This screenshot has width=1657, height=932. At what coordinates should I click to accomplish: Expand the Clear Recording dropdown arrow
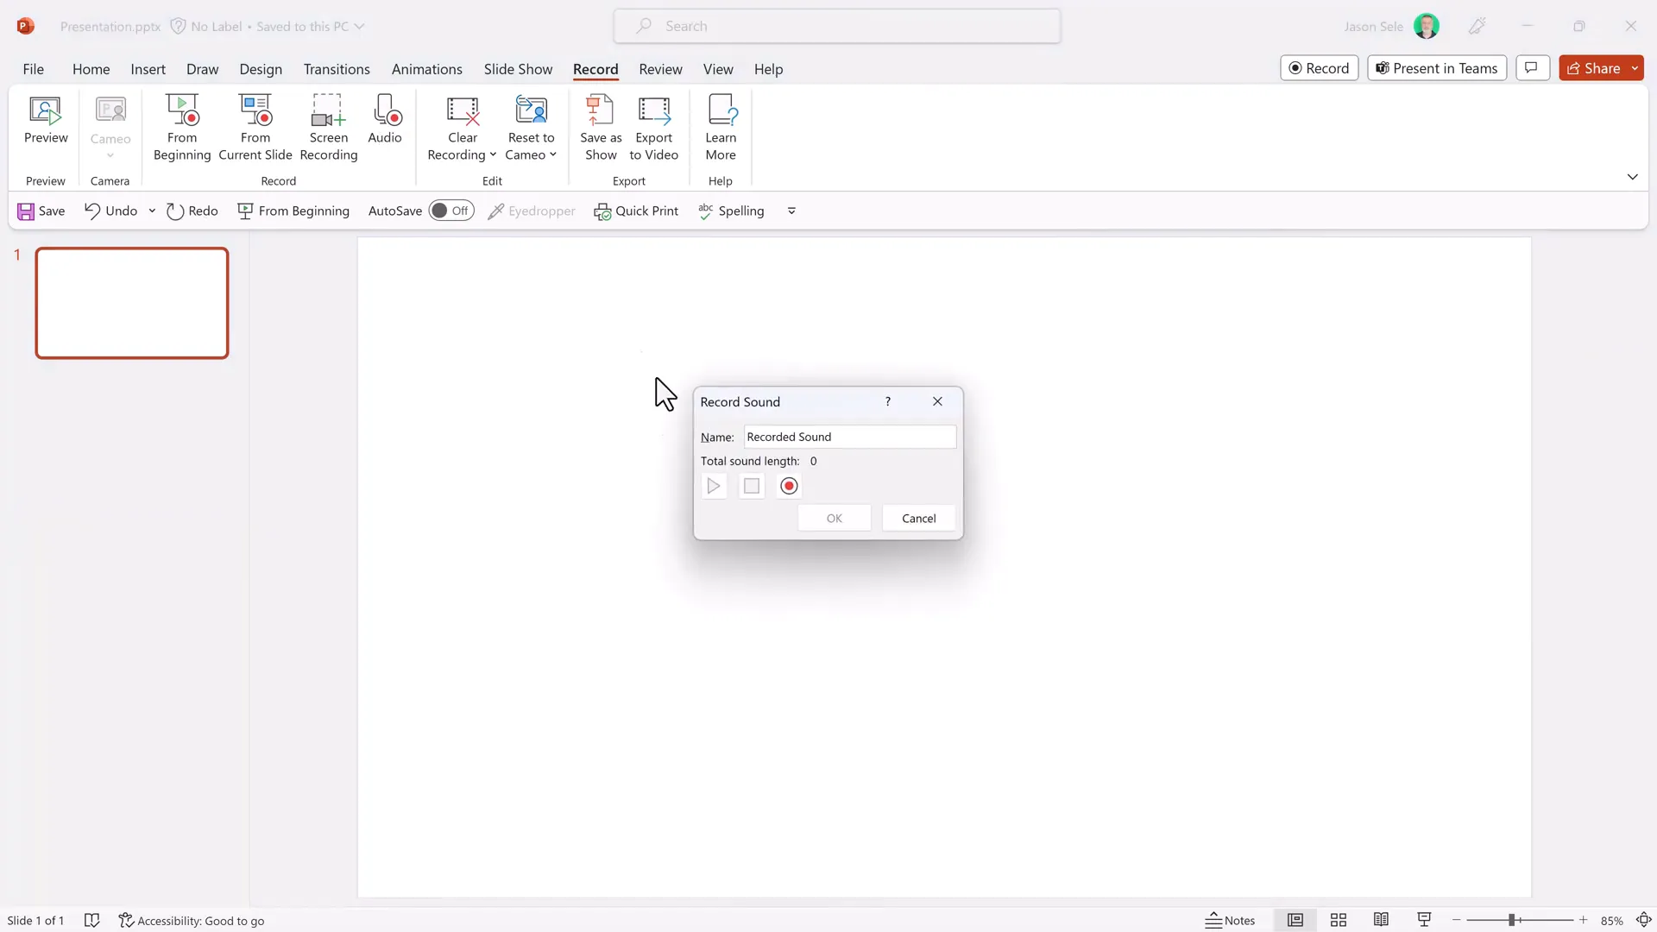coord(493,155)
